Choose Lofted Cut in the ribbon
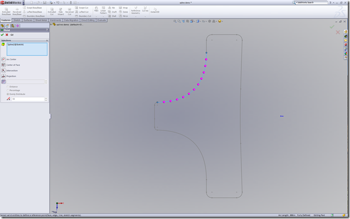 click(x=82, y=12)
